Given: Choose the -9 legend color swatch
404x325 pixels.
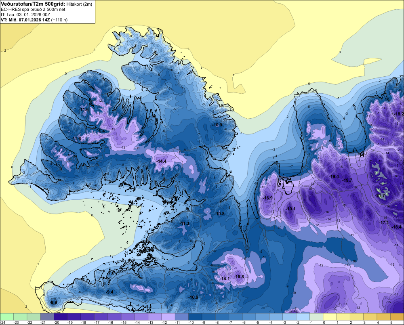Looking at the screenshot, I should coord(209,317).
